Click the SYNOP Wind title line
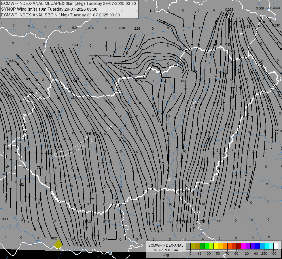Screen dimensions: 282x259 pyautogui.click(x=49, y=9)
